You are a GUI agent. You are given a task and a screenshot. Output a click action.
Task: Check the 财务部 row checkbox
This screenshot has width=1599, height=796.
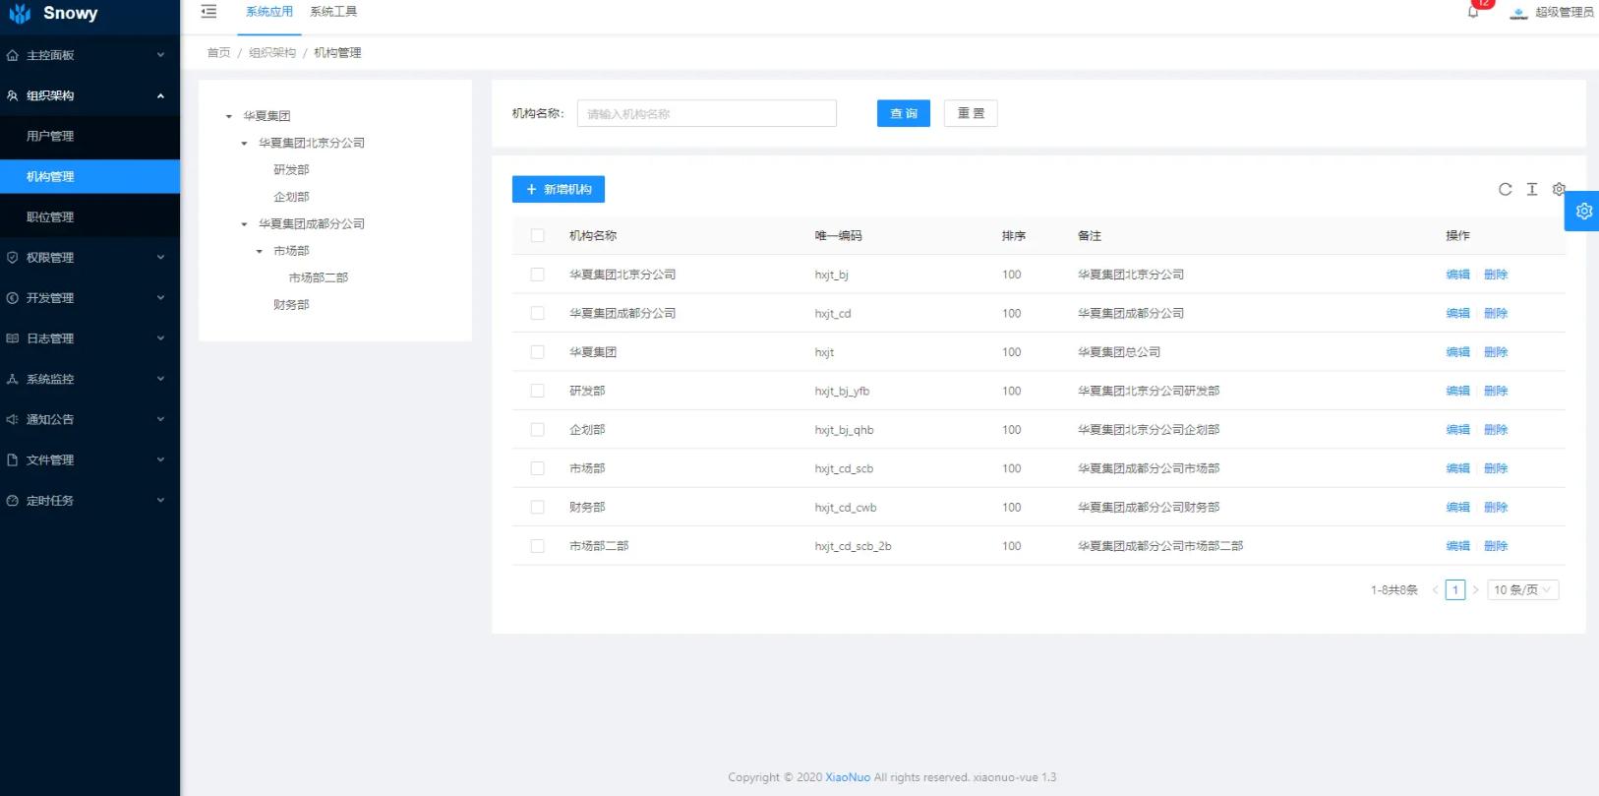click(537, 507)
